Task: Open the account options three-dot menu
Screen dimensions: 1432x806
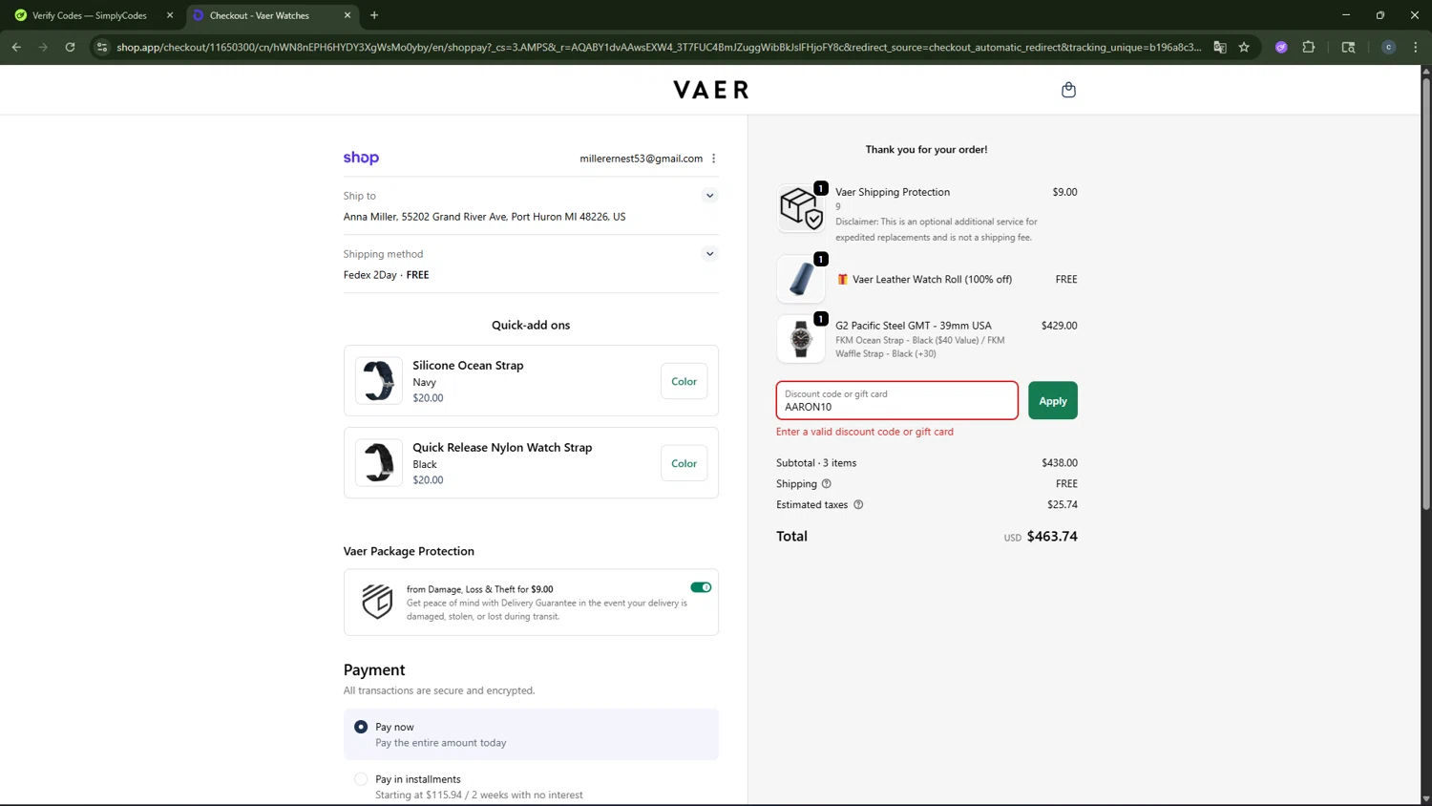Action: click(713, 159)
